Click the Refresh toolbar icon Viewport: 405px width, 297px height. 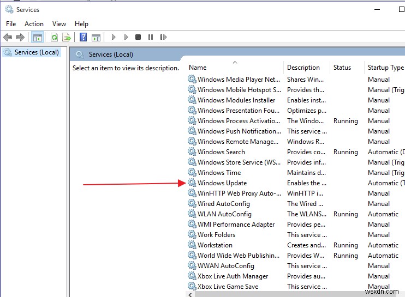54,38
